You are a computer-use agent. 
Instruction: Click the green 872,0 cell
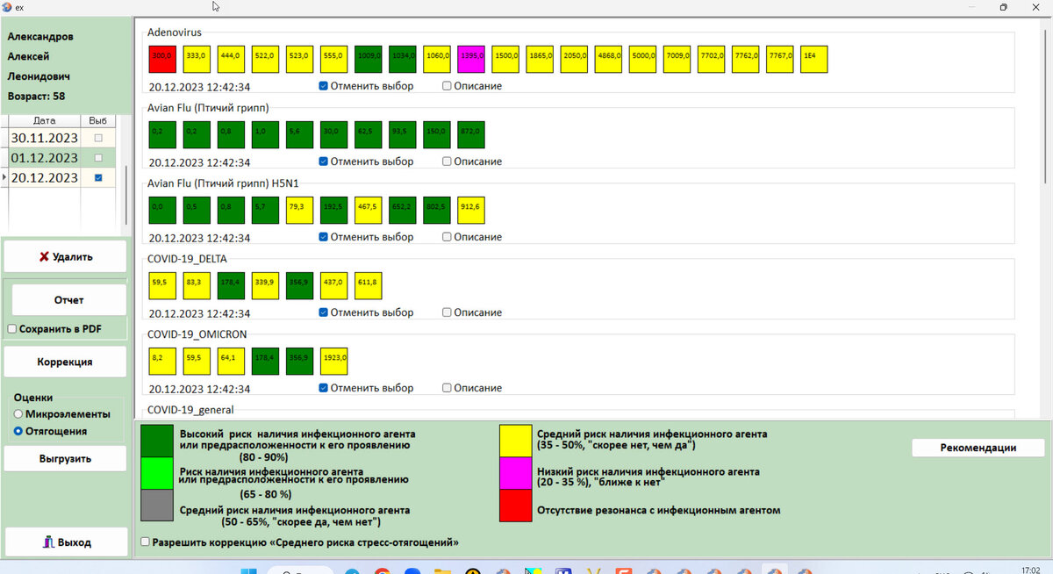click(x=471, y=134)
